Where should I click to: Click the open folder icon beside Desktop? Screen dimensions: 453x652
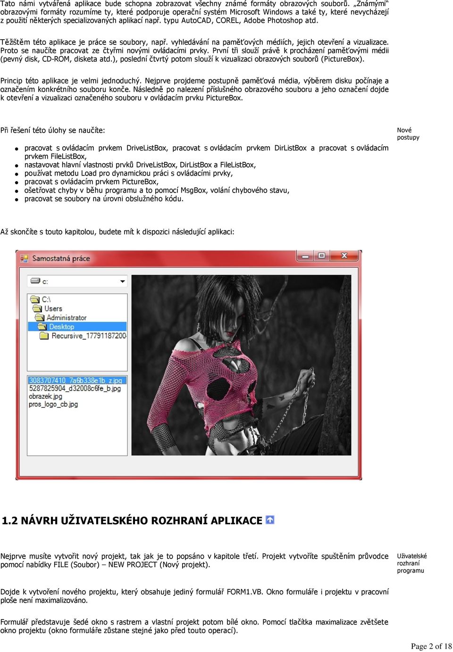click(x=42, y=326)
